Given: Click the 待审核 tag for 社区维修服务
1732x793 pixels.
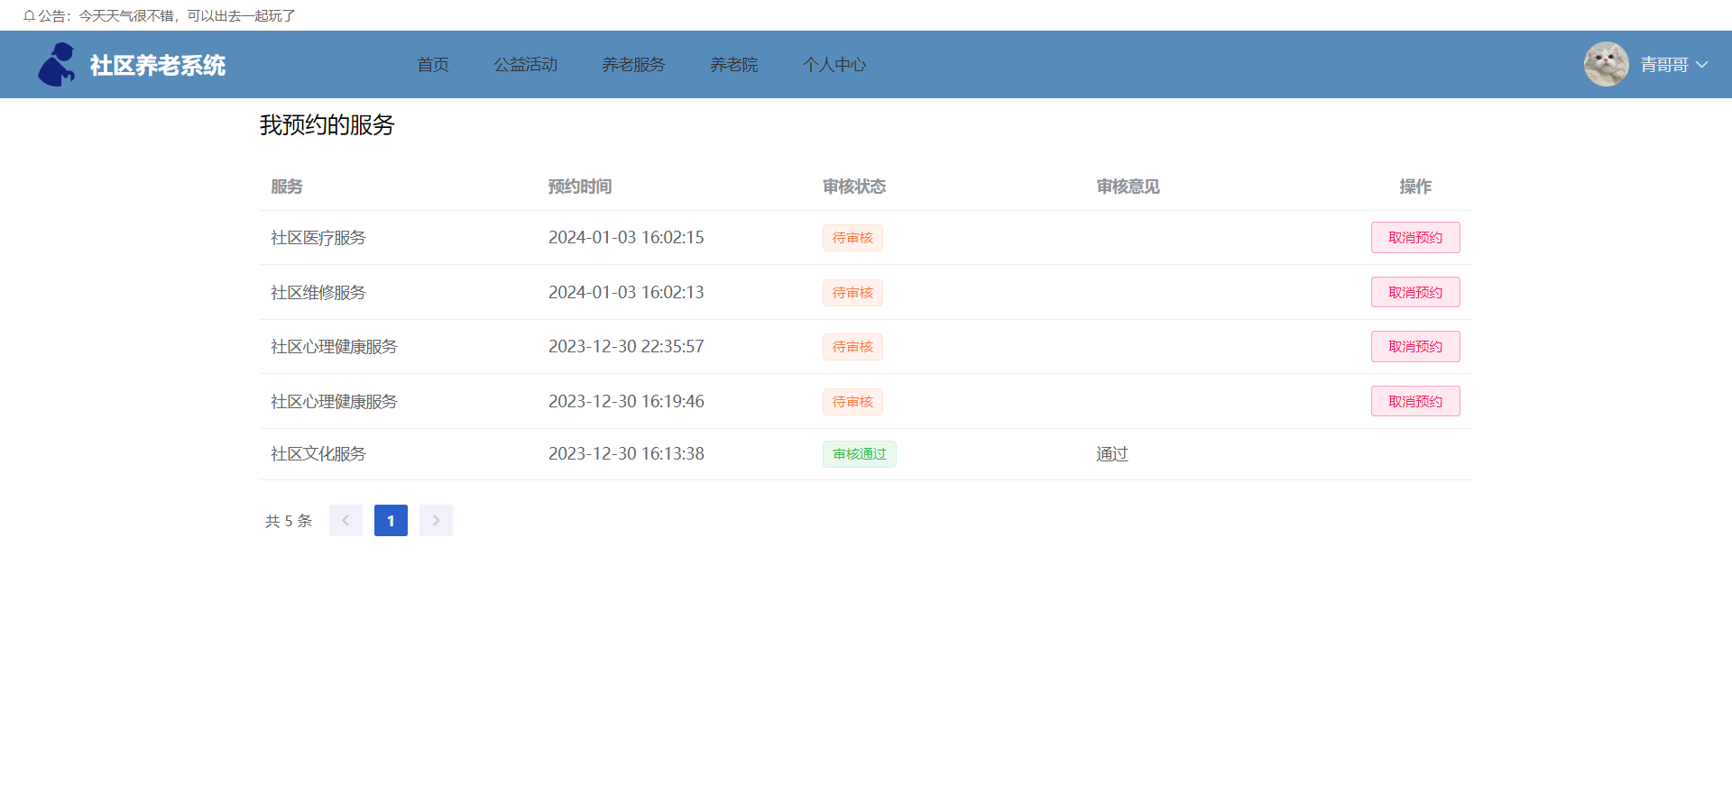Looking at the screenshot, I should [x=852, y=293].
